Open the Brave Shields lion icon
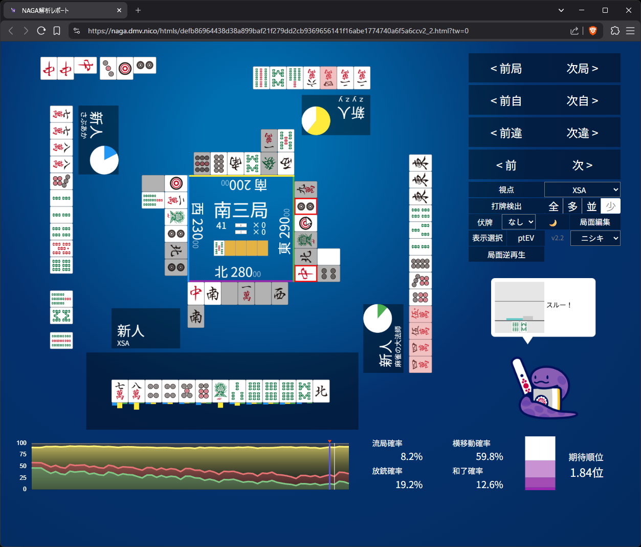This screenshot has width=641, height=547. (593, 31)
